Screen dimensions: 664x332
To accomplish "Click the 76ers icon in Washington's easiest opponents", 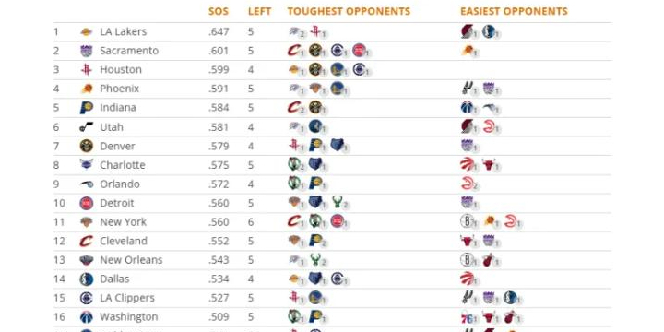I will pyautogui.click(x=466, y=316).
